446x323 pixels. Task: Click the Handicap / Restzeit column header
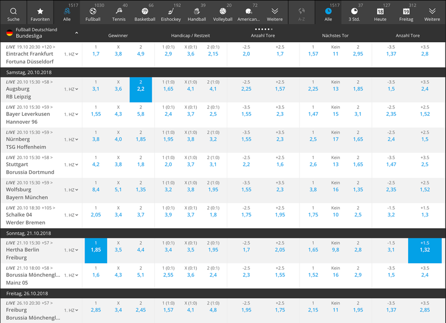coord(190,36)
